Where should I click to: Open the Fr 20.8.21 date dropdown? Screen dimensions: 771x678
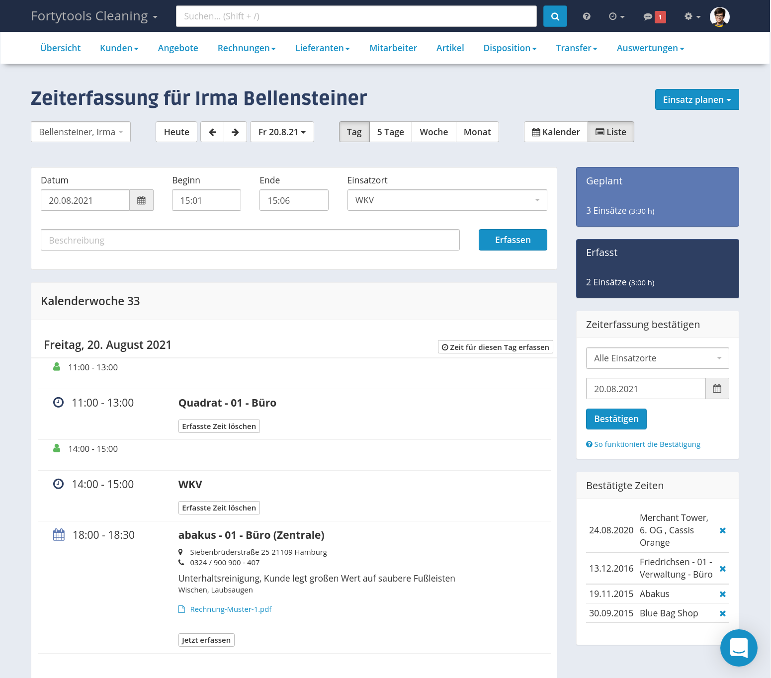point(282,132)
